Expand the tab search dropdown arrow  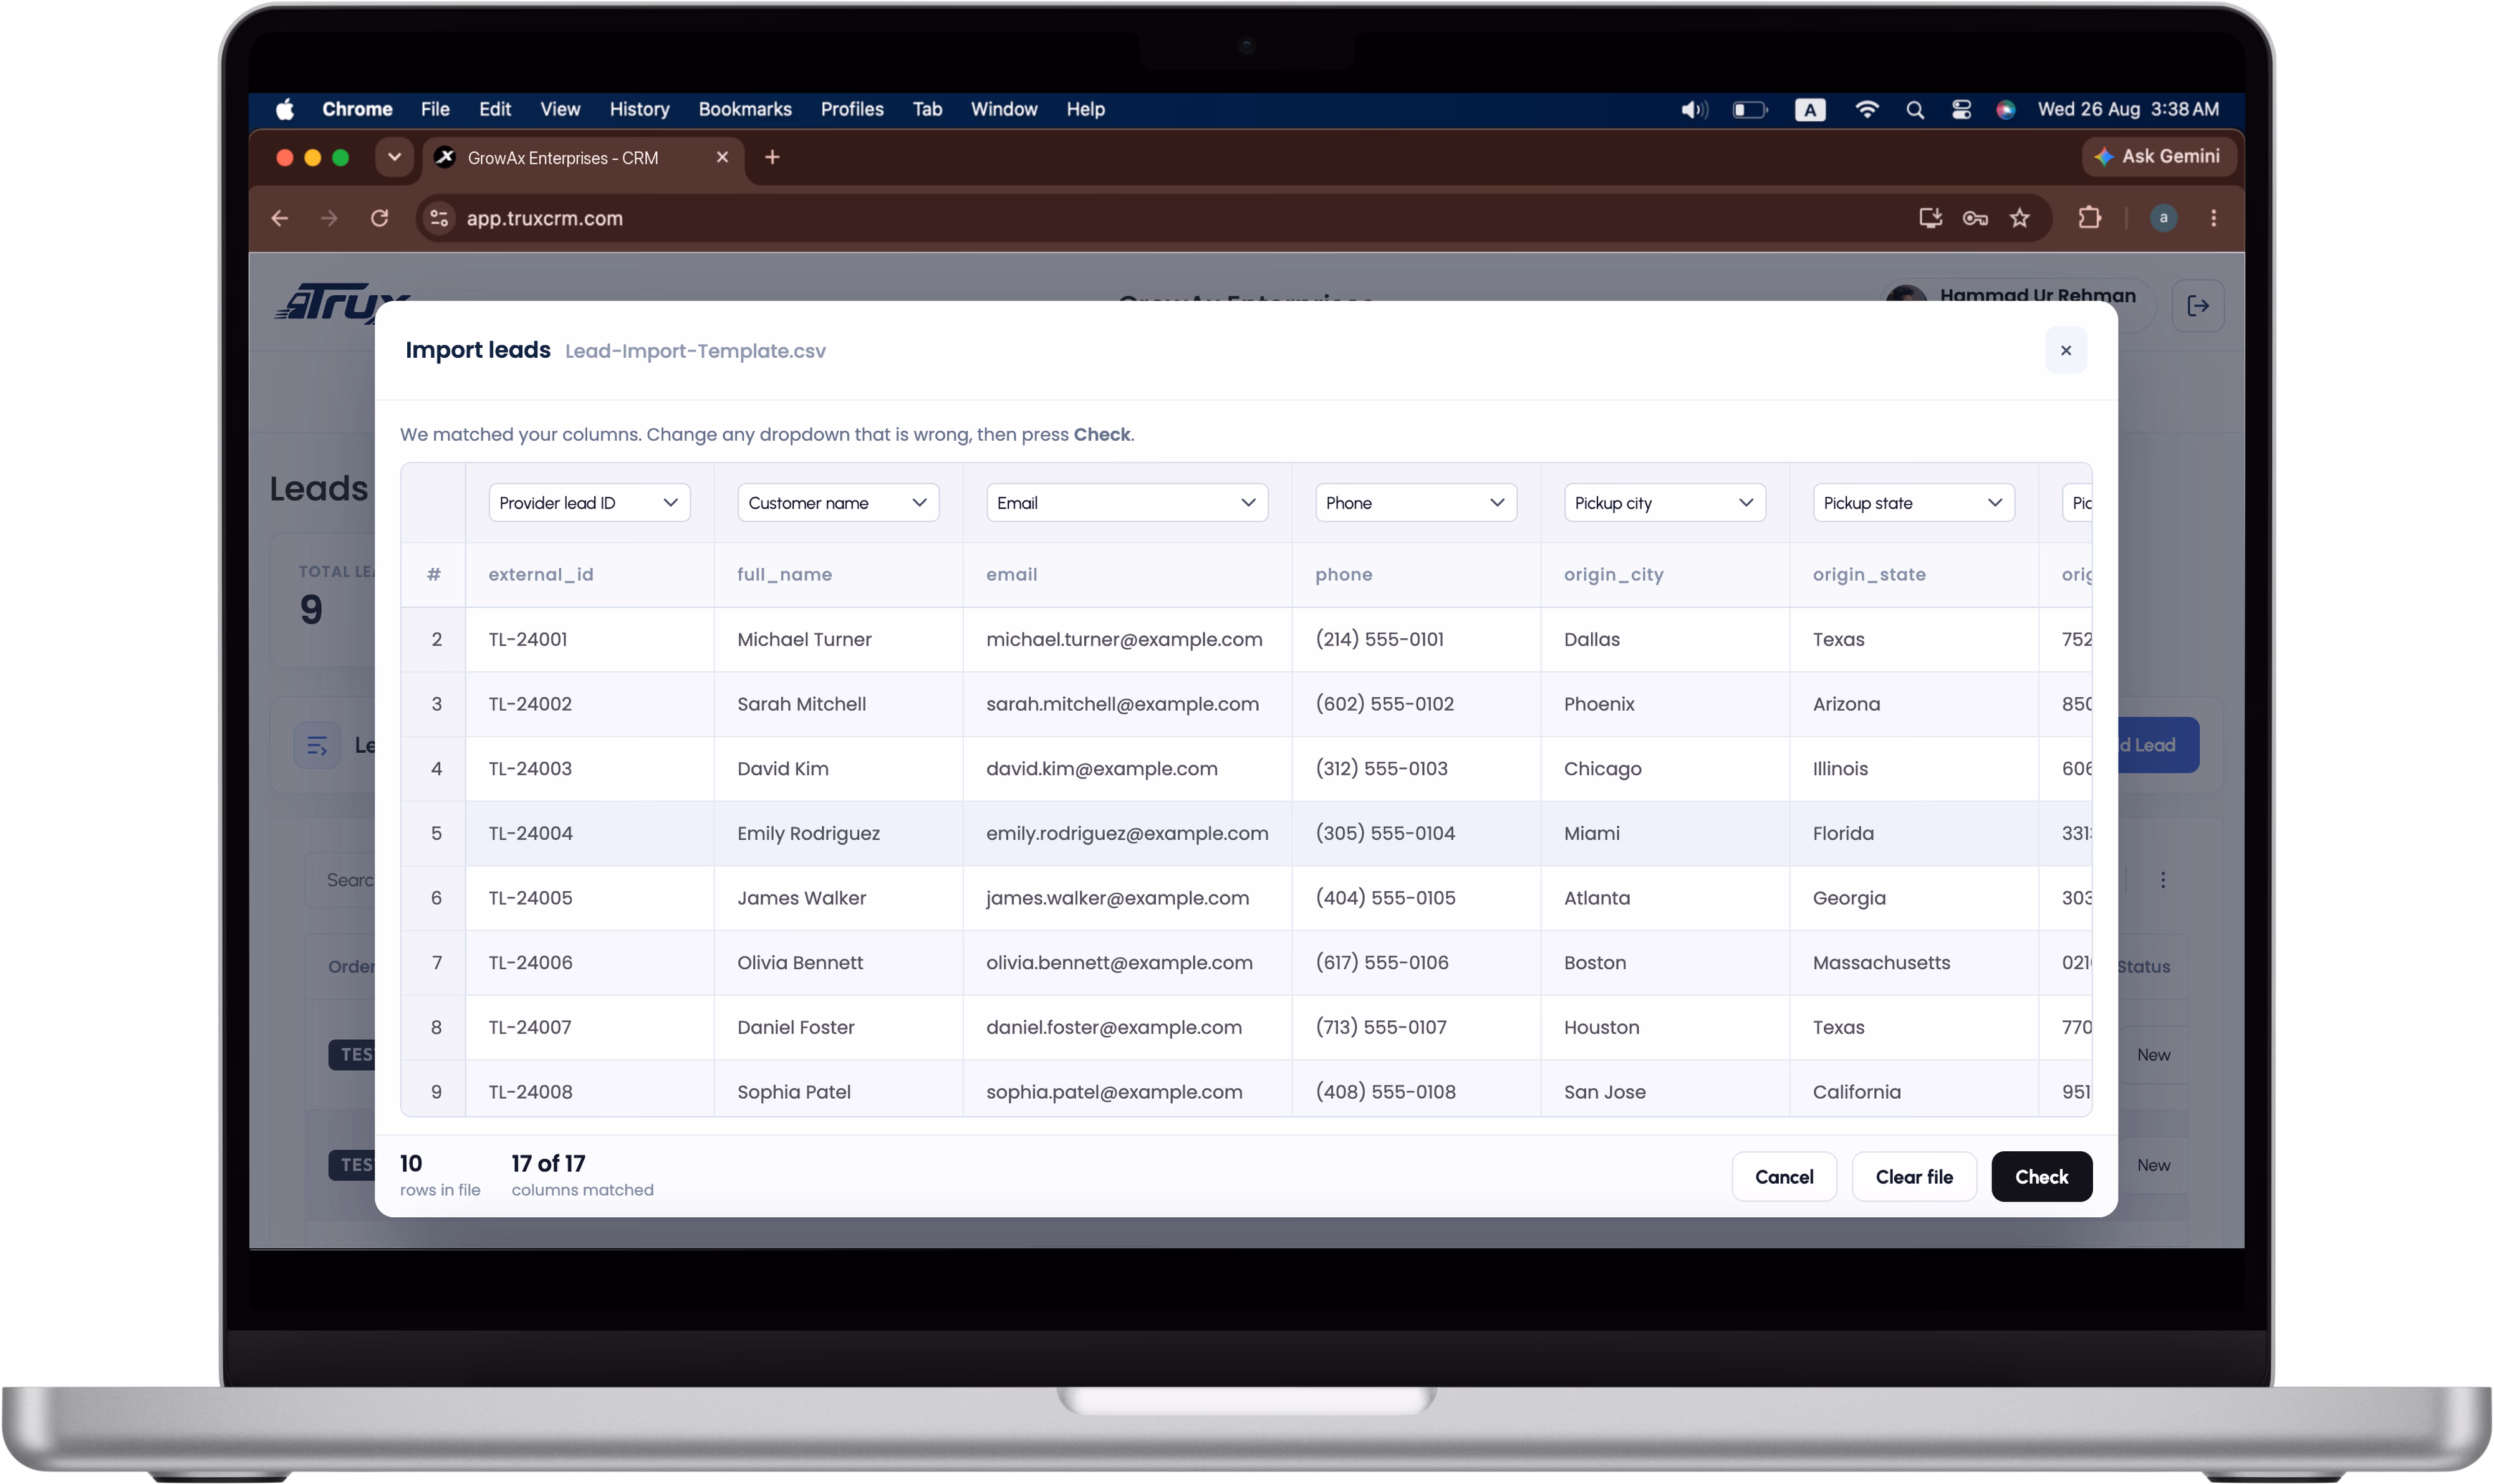[394, 157]
